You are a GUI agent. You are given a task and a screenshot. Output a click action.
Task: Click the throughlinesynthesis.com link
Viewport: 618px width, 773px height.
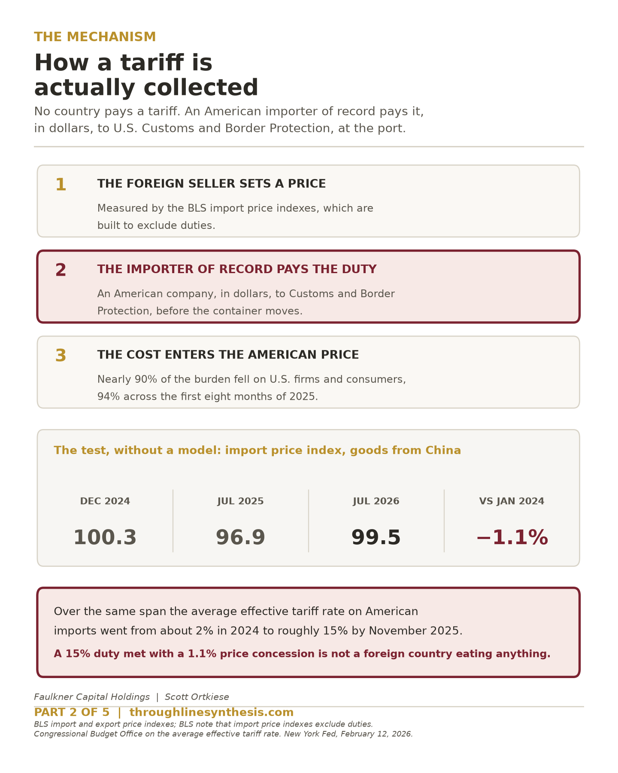click(212, 712)
